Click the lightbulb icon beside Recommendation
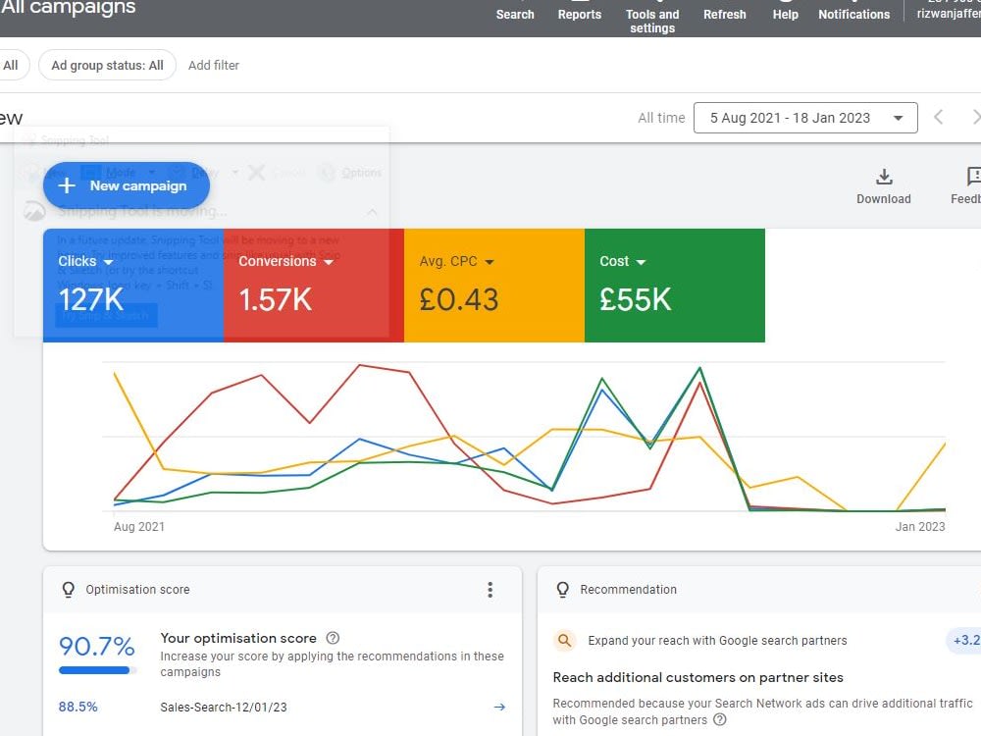Viewport: 981px width, 736px height. click(562, 590)
